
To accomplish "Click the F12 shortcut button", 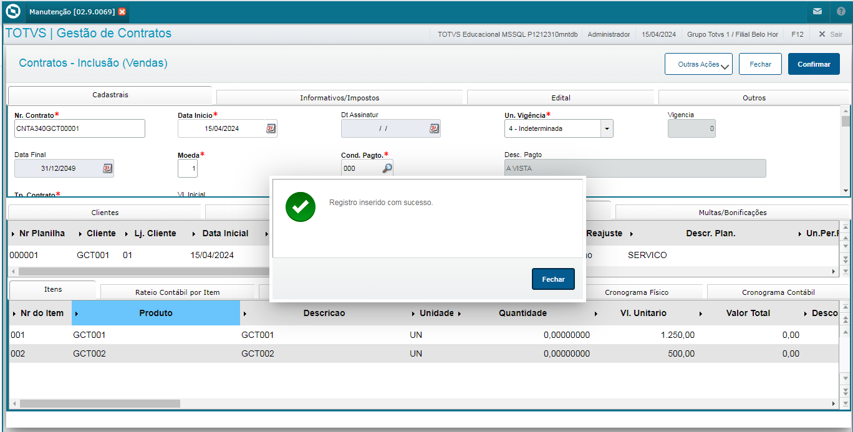I will [x=797, y=34].
